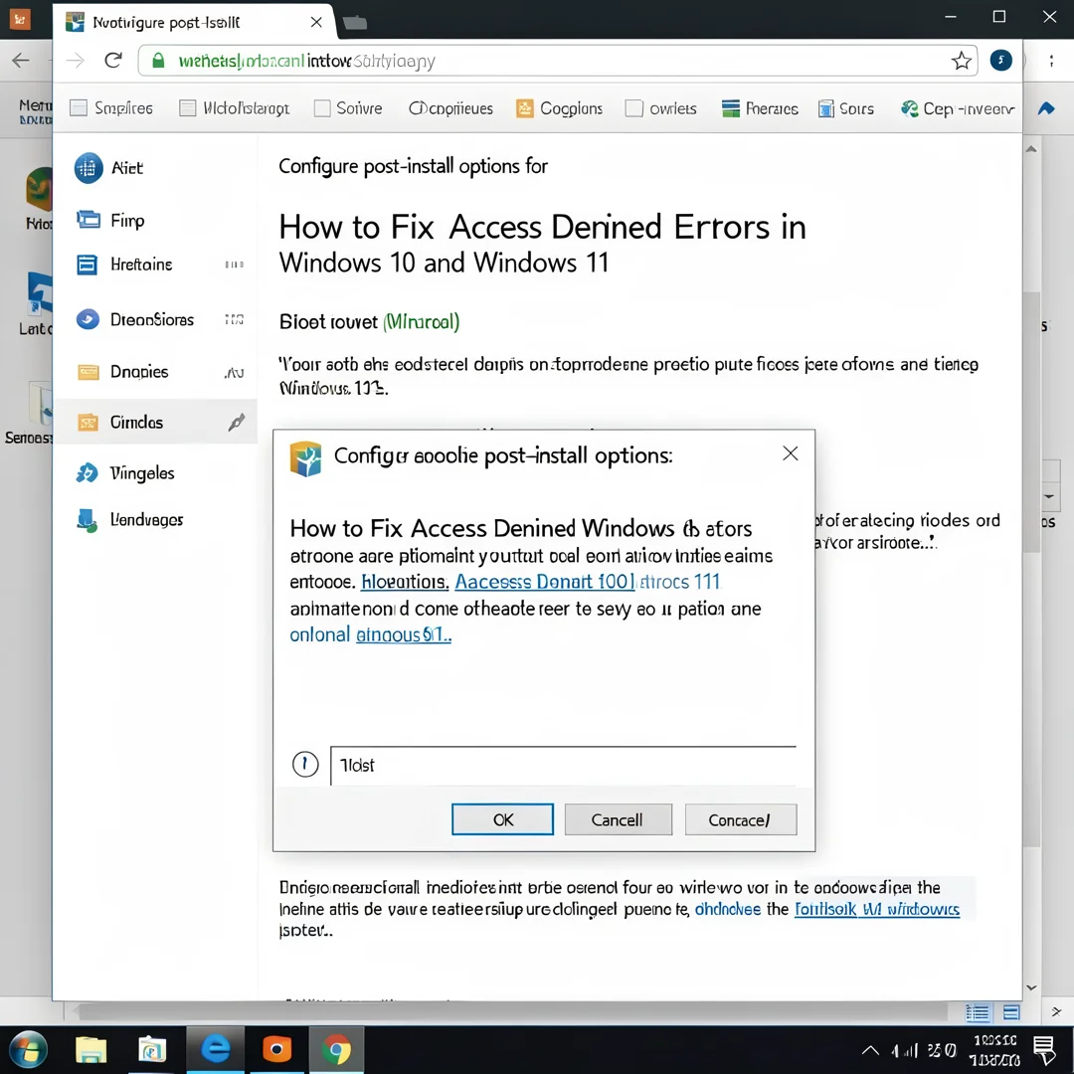Open the 'Soiivre' bookmark
The height and width of the screenshot is (1074, 1074).
(x=348, y=108)
